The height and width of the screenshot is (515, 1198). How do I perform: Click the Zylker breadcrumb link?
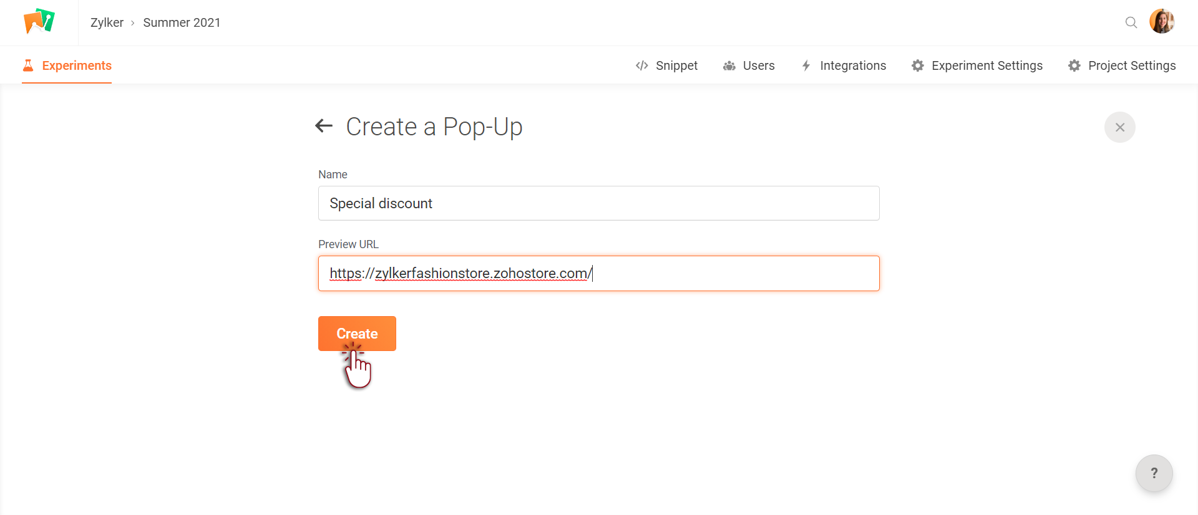coord(107,22)
